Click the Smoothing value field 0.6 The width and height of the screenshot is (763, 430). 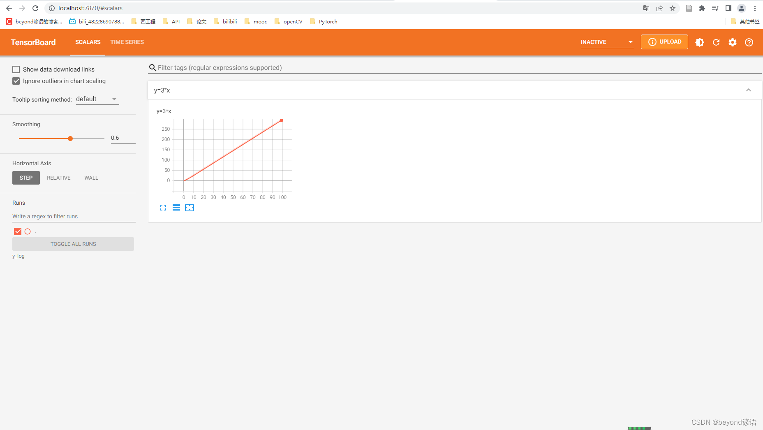(x=123, y=138)
